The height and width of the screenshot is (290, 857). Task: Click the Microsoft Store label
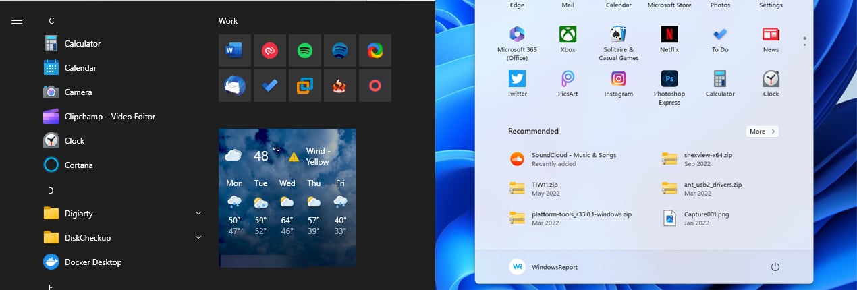(669, 5)
